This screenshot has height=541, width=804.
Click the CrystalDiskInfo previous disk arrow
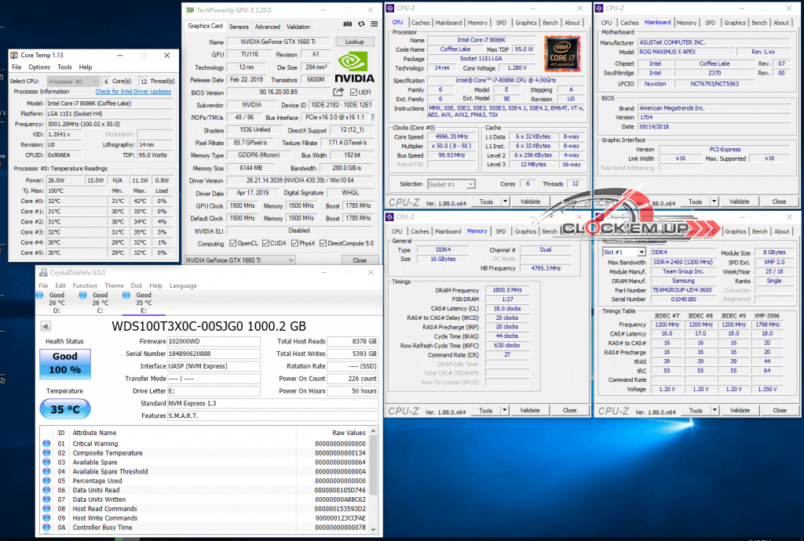46,326
